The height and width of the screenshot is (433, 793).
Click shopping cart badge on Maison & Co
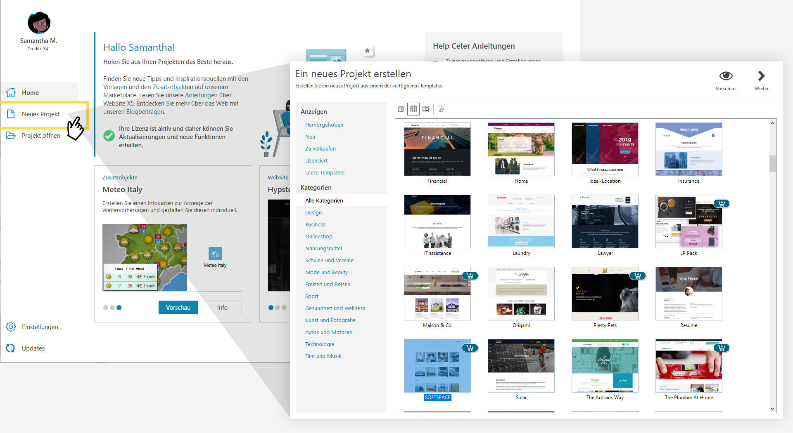pos(470,276)
